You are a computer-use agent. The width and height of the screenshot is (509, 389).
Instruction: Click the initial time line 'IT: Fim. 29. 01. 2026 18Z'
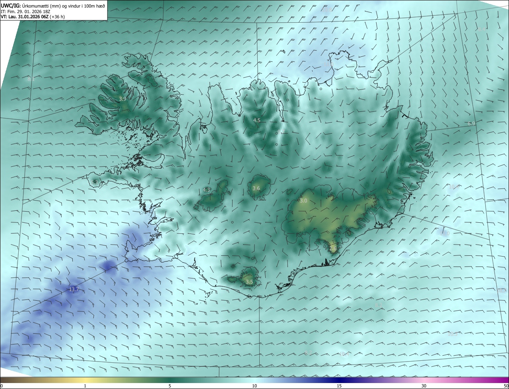tap(26, 11)
